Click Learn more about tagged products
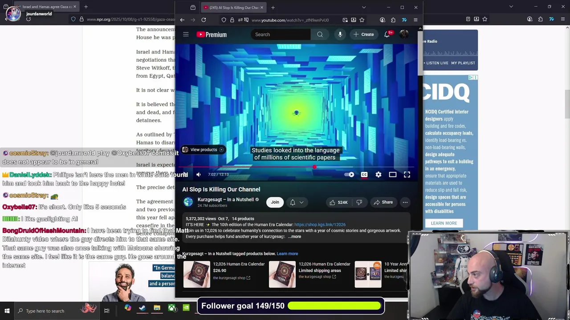Image resolution: width=570 pixels, height=320 pixels. pyautogui.click(x=287, y=254)
